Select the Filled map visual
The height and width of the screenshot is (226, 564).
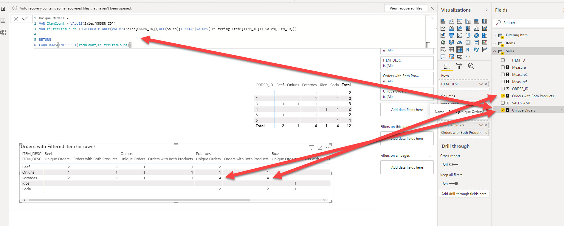coord(451,43)
